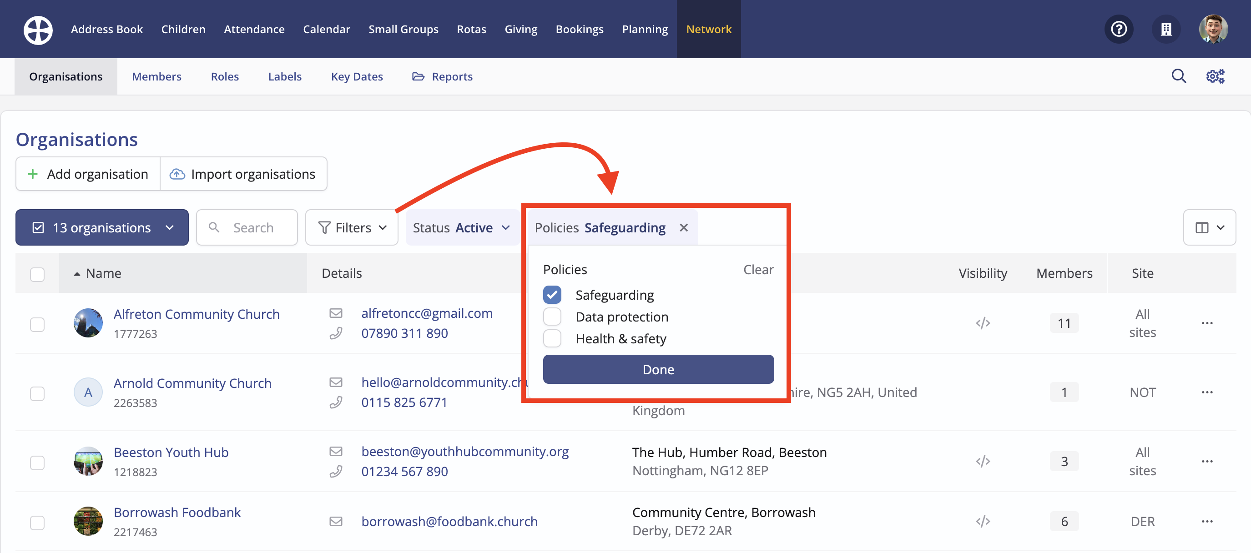Open the Filters dropdown
The width and height of the screenshot is (1251, 553).
click(352, 228)
